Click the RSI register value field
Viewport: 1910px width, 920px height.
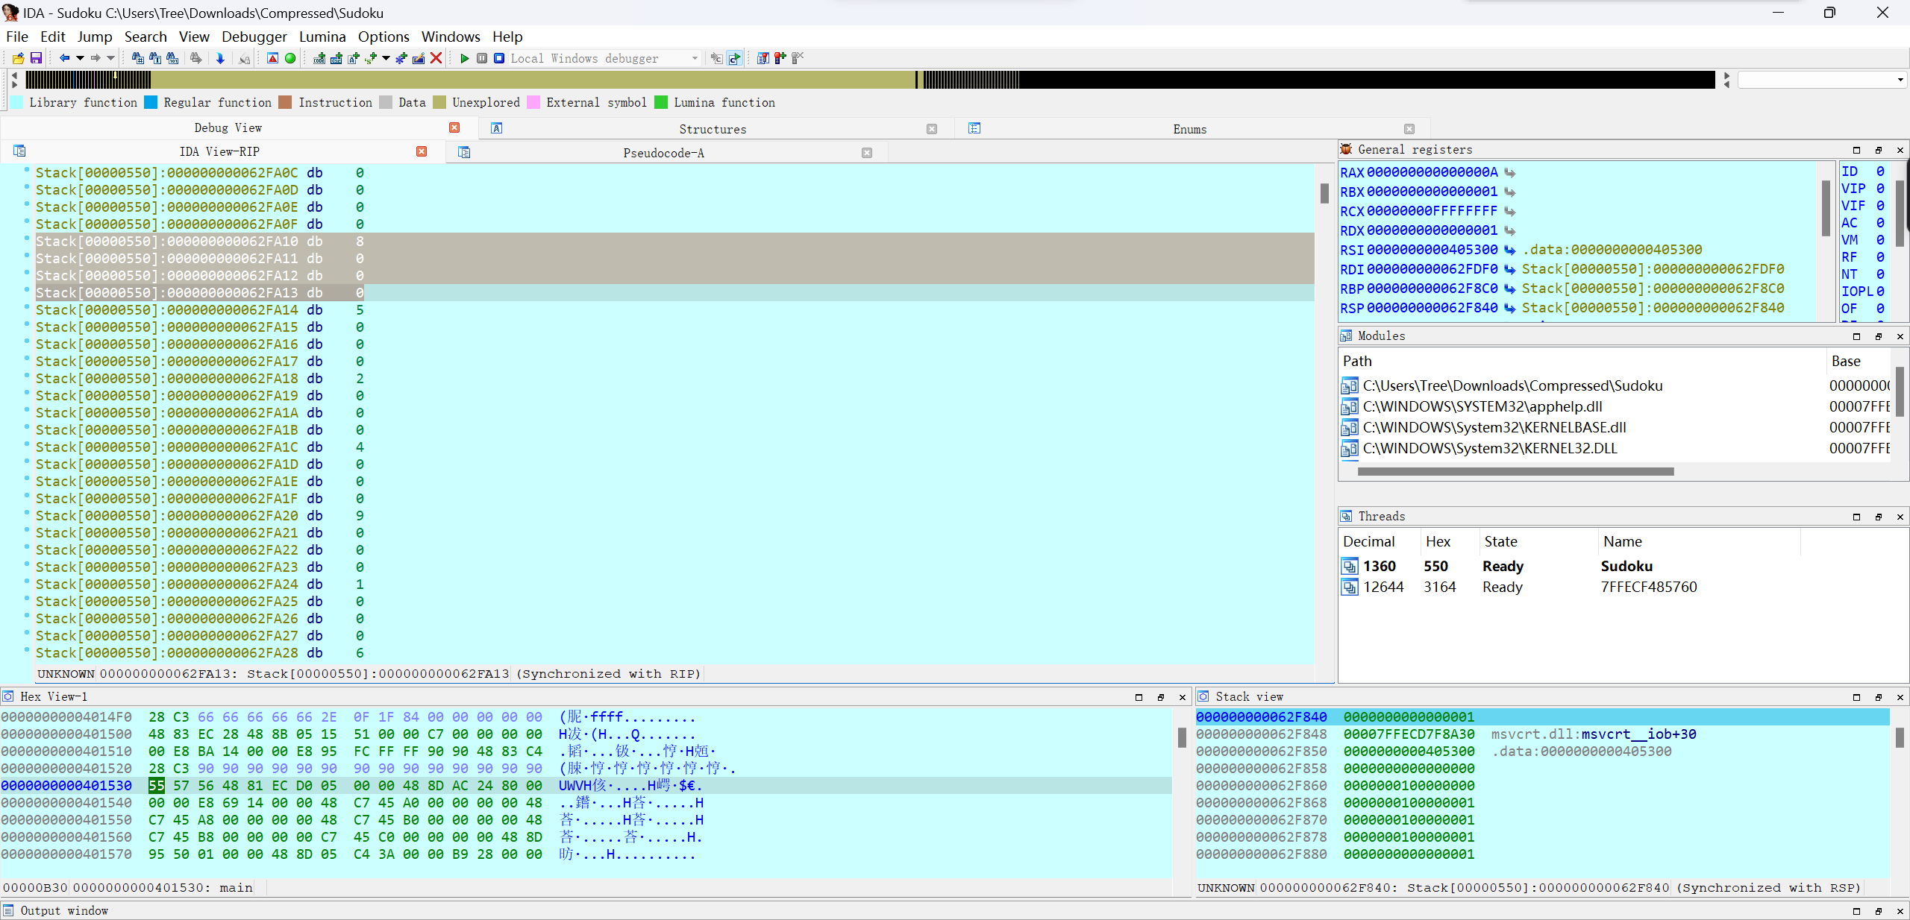point(1432,250)
